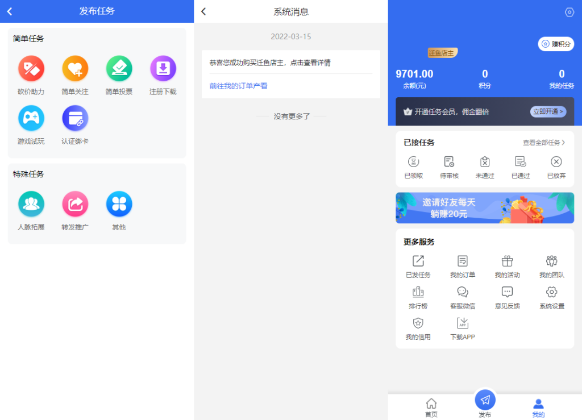Open 我的订单 in 更多服务
582x420 pixels.
coord(462,266)
